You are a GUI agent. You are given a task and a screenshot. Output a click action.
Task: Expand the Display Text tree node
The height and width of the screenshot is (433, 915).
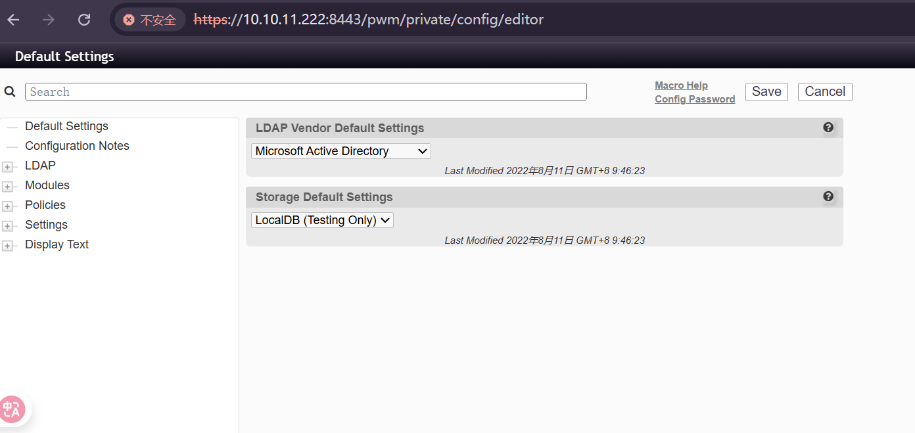click(x=7, y=246)
